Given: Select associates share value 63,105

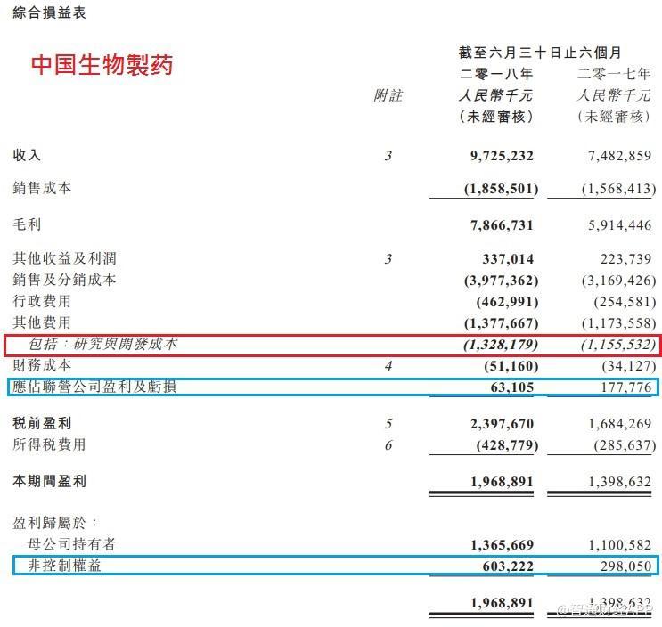Looking at the screenshot, I should point(511,387).
